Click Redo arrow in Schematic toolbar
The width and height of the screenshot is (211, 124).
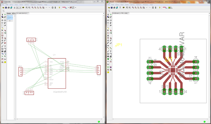[x=49, y=8]
